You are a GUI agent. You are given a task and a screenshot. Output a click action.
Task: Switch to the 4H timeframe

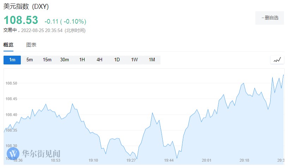(99, 60)
